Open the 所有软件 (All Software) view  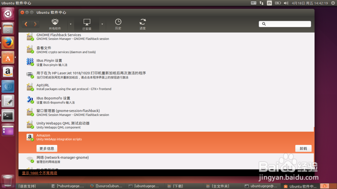(x=55, y=24)
